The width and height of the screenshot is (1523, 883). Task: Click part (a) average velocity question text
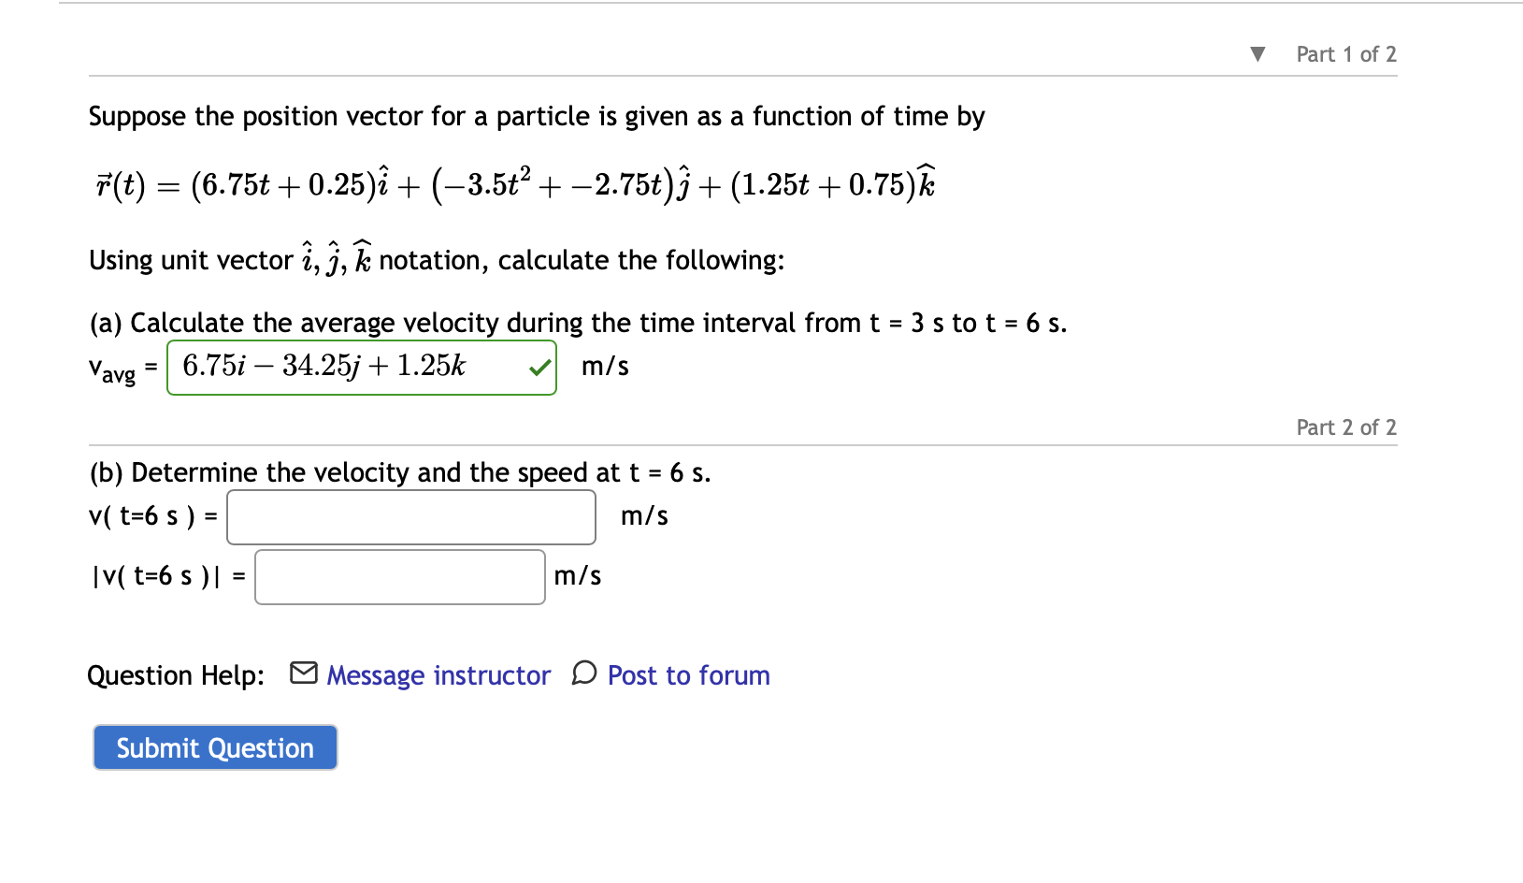click(578, 323)
